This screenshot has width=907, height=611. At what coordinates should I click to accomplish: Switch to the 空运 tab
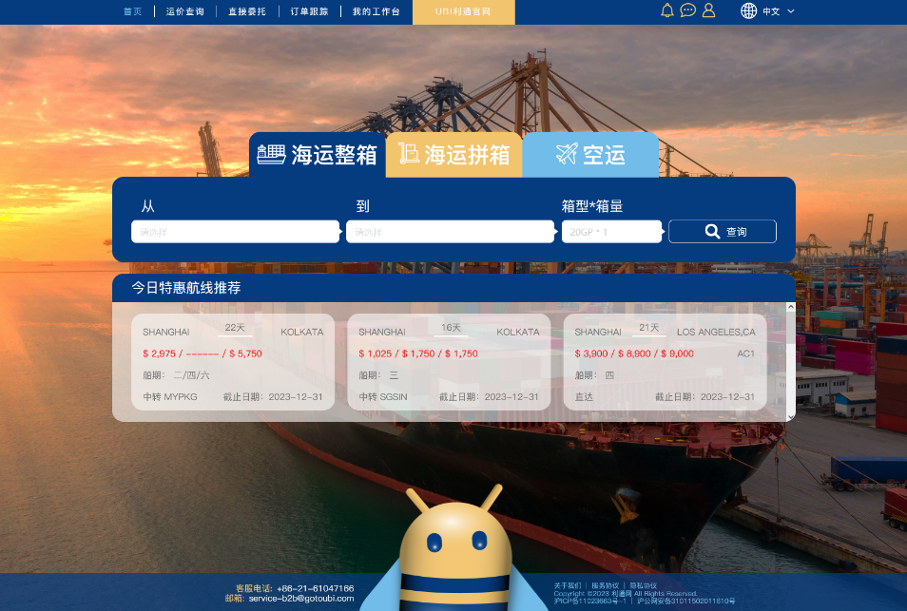coord(591,154)
